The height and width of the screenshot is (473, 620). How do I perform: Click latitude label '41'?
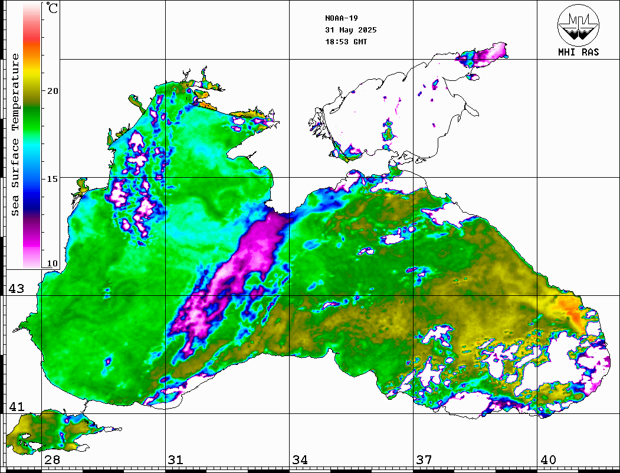coord(17,407)
